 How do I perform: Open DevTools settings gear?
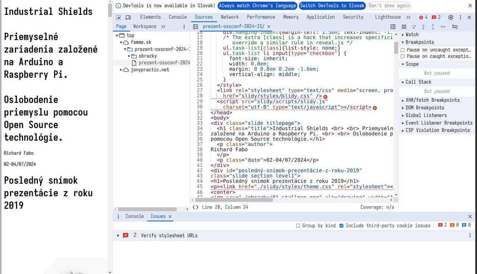451,17
